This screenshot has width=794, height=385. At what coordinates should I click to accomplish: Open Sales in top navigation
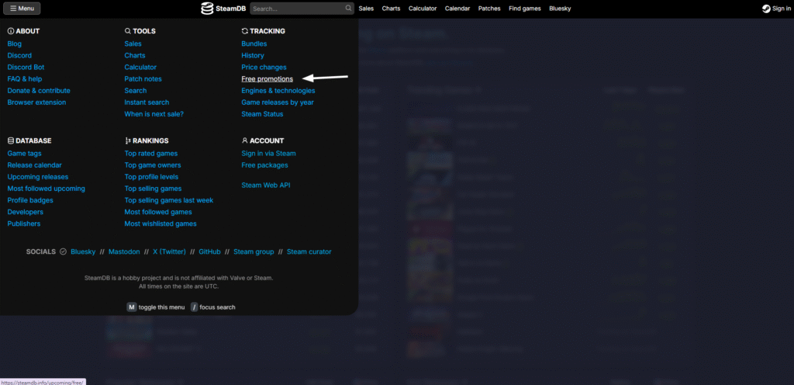(x=366, y=9)
